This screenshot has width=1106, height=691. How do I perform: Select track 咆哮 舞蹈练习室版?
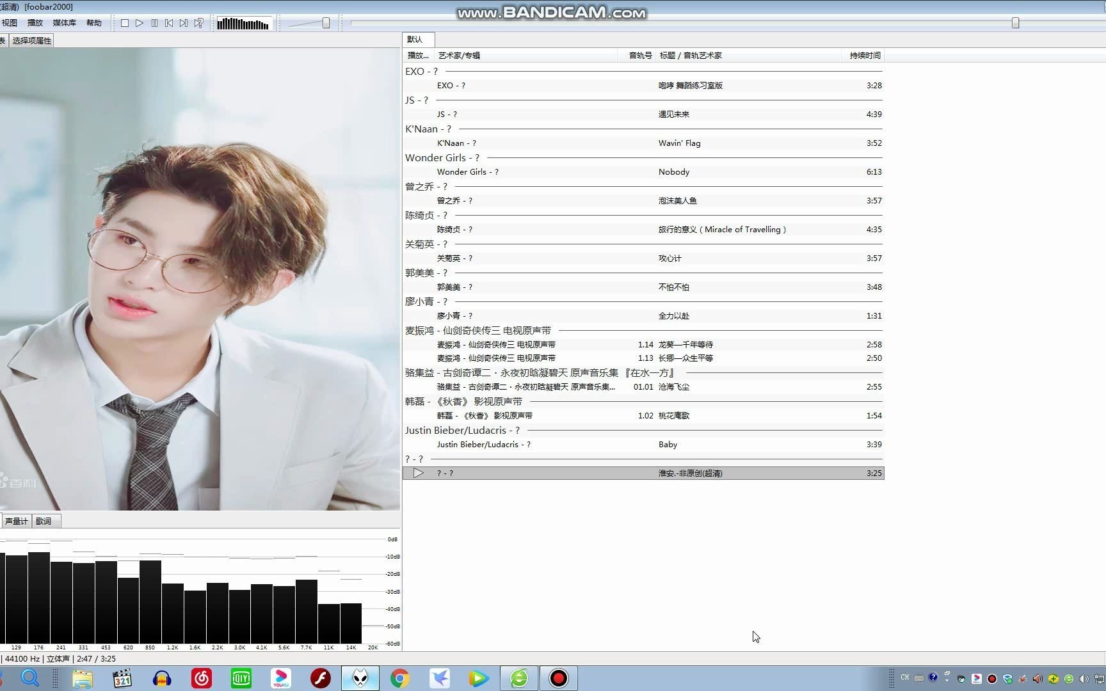[643, 86]
